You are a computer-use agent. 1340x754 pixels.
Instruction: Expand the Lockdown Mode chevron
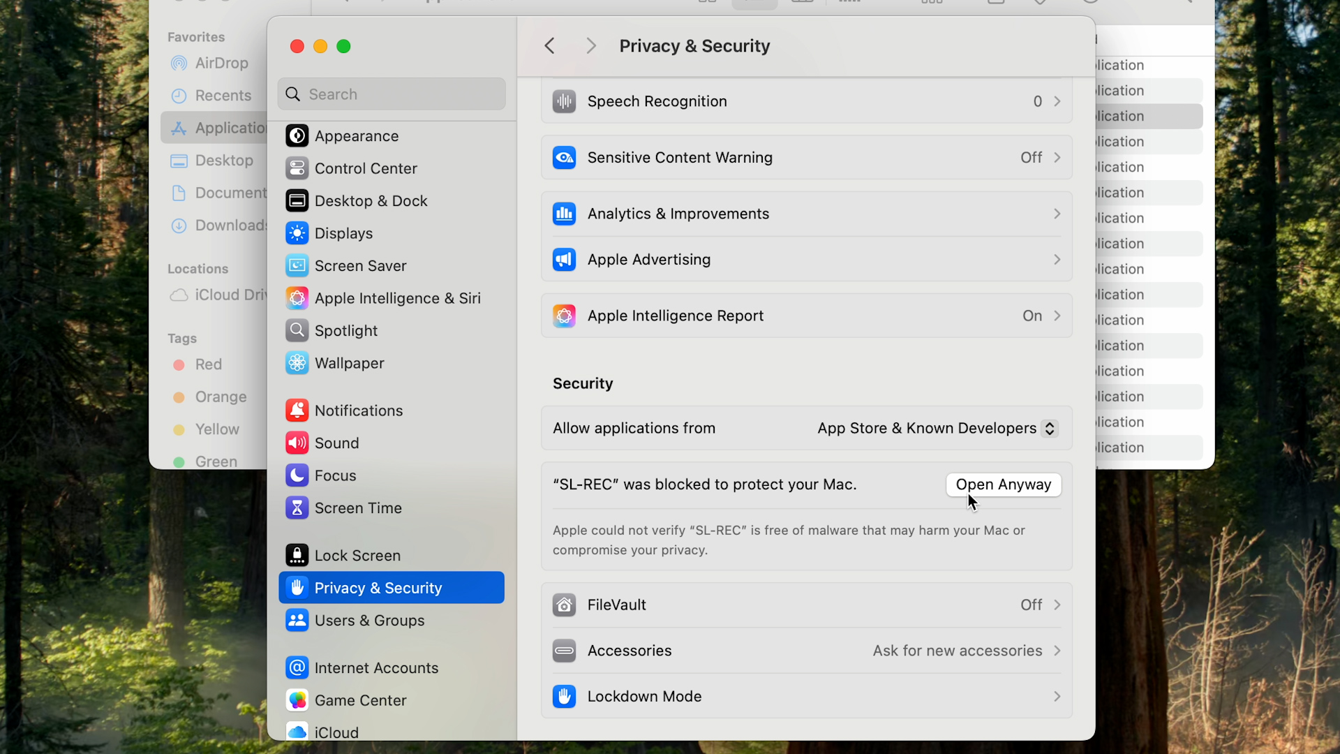(x=1057, y=696)
